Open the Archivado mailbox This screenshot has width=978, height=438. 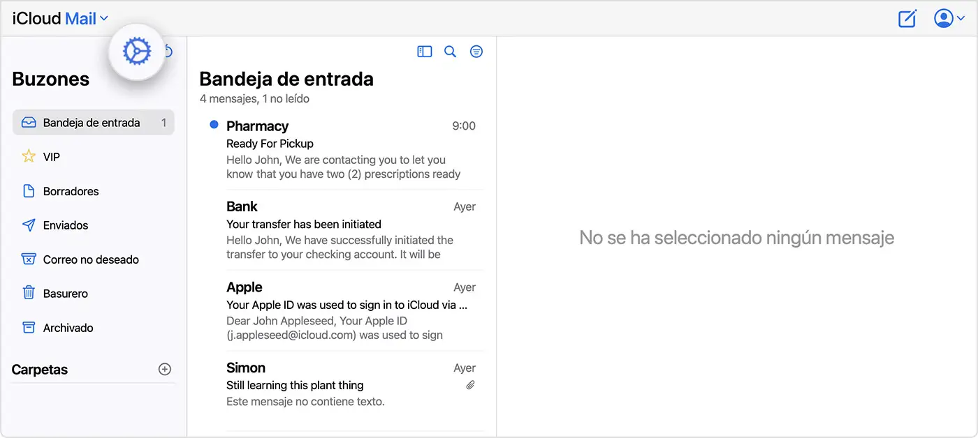94,328
